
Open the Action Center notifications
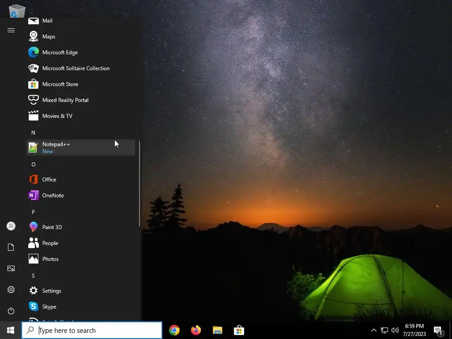tap(438, 330)
